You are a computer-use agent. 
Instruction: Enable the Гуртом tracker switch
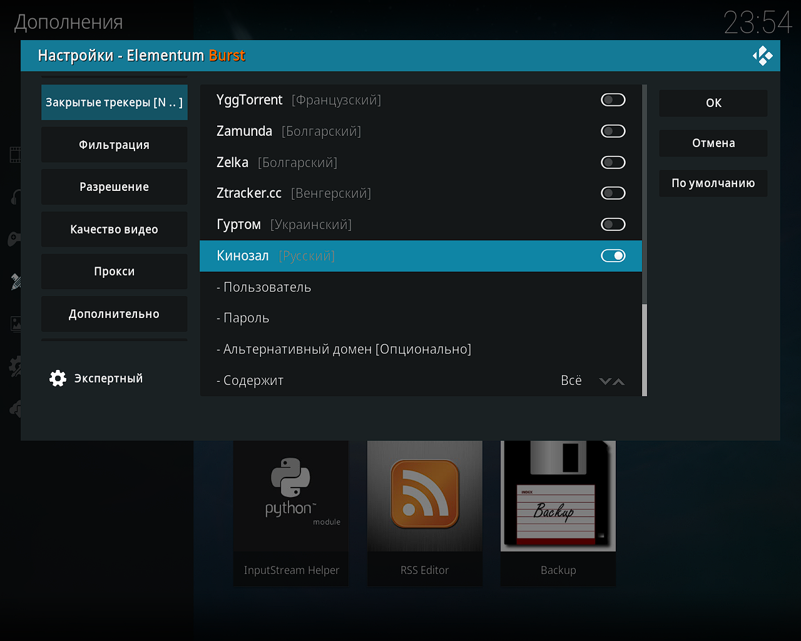pos(613,224)
